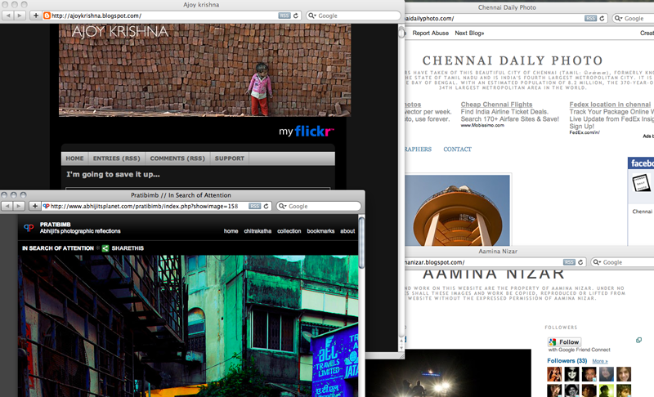Click Followers (33) link

pyautogui.click(x=567, y=361)
